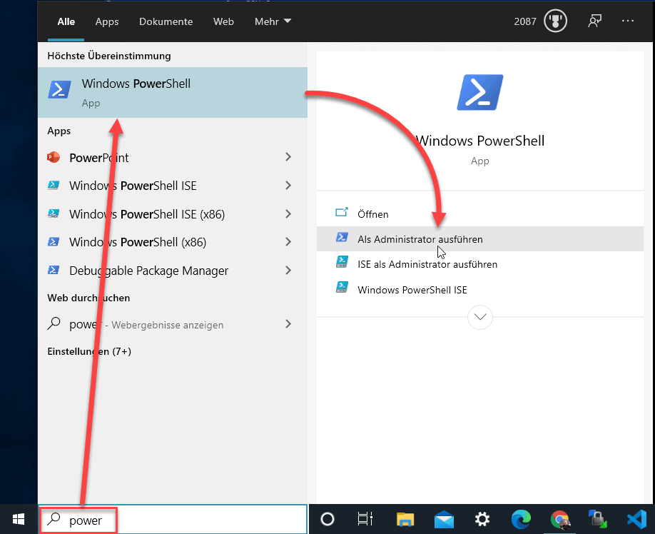655x534 pixels.
Task: Switch to the Alle tab
Action: (66, 21)
